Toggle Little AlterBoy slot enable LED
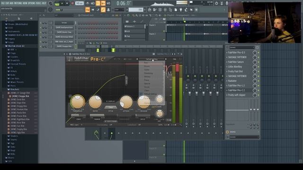303x170 pixels. 258,67
